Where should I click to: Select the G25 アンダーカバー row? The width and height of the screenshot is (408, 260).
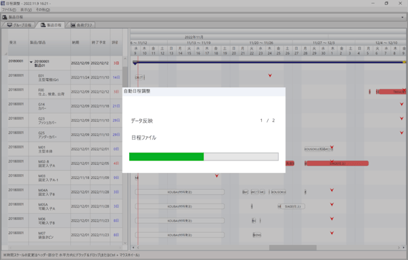[x=65, y=135]
